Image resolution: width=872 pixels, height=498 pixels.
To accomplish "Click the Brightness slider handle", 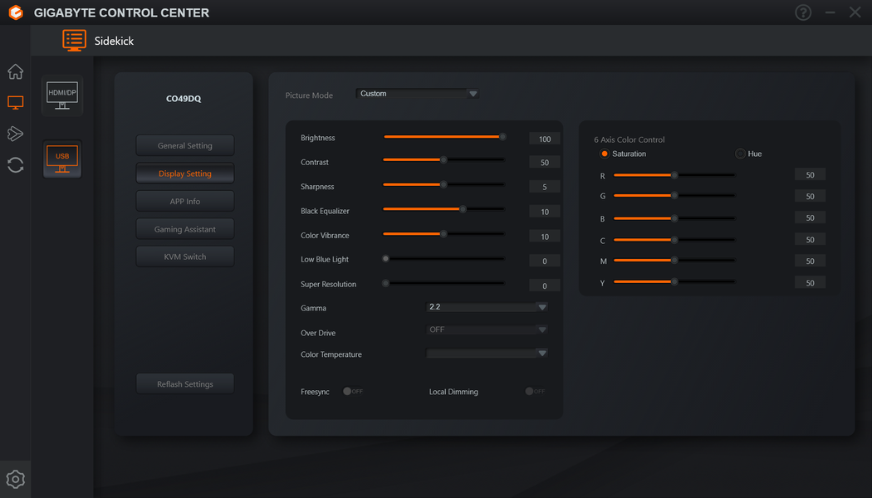I will (502, 137).
